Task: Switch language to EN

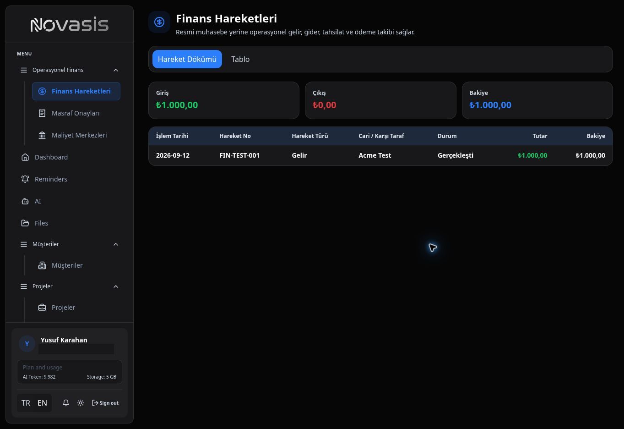Action: [x=42, y=403]
